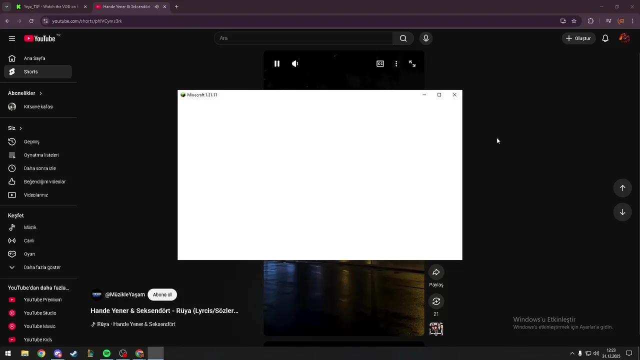Open YouTube Music link
This screenshot has height=360, width=640.
38,326
